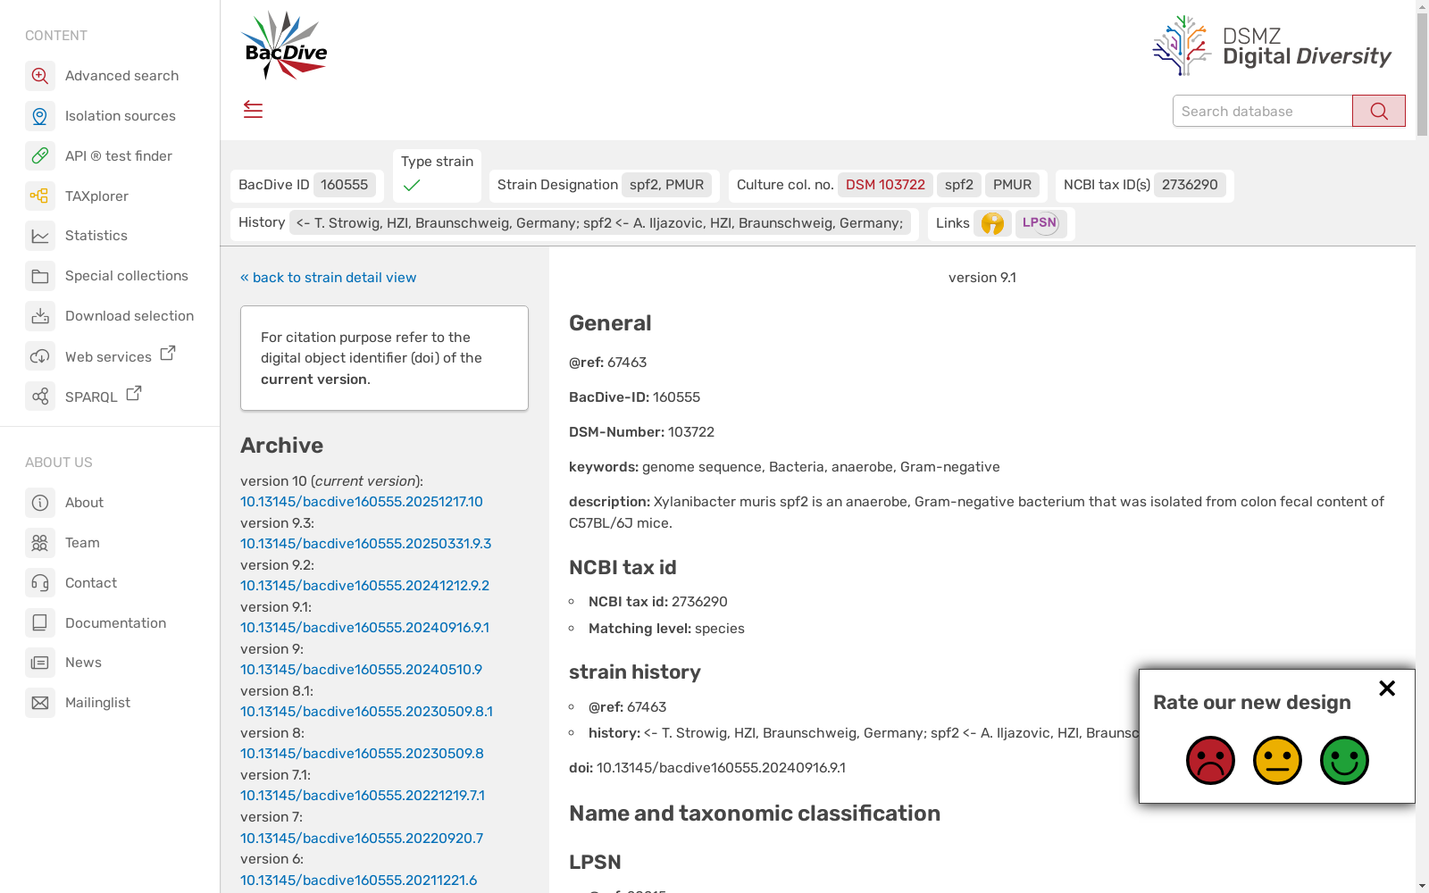Click Download selection tray icon
Viewport: 1429px width, 893px height.
(x=40, y=316)
